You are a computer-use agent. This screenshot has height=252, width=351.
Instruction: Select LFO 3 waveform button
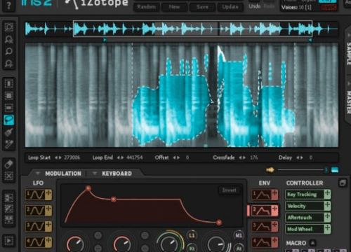pos(35,226)
